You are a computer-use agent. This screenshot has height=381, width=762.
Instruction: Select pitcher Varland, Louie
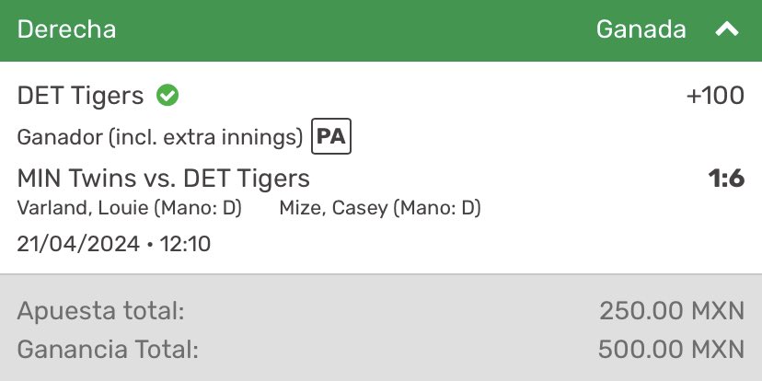coord(129,208)
